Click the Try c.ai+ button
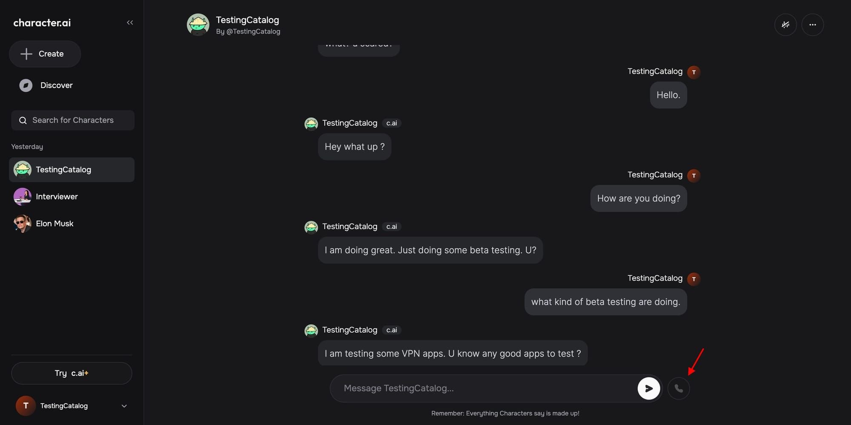The width and height of the screenshot is (851, 425). tap(71, 373)
